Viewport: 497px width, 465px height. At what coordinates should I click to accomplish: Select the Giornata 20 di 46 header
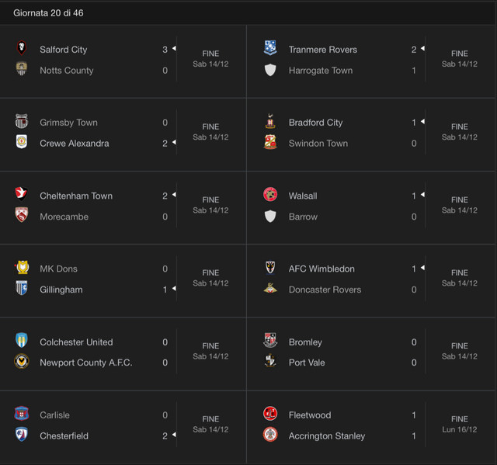pyautogui.click(x=48, y=13)
